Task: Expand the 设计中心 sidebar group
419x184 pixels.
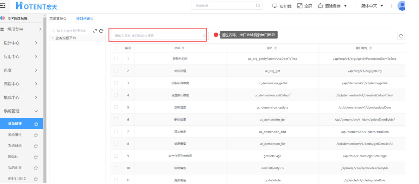Action: pos(36,43)
